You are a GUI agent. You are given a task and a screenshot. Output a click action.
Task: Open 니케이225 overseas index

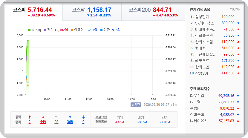coord(198,121)
